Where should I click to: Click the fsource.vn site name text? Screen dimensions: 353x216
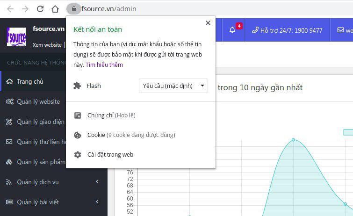pos(49,29)
